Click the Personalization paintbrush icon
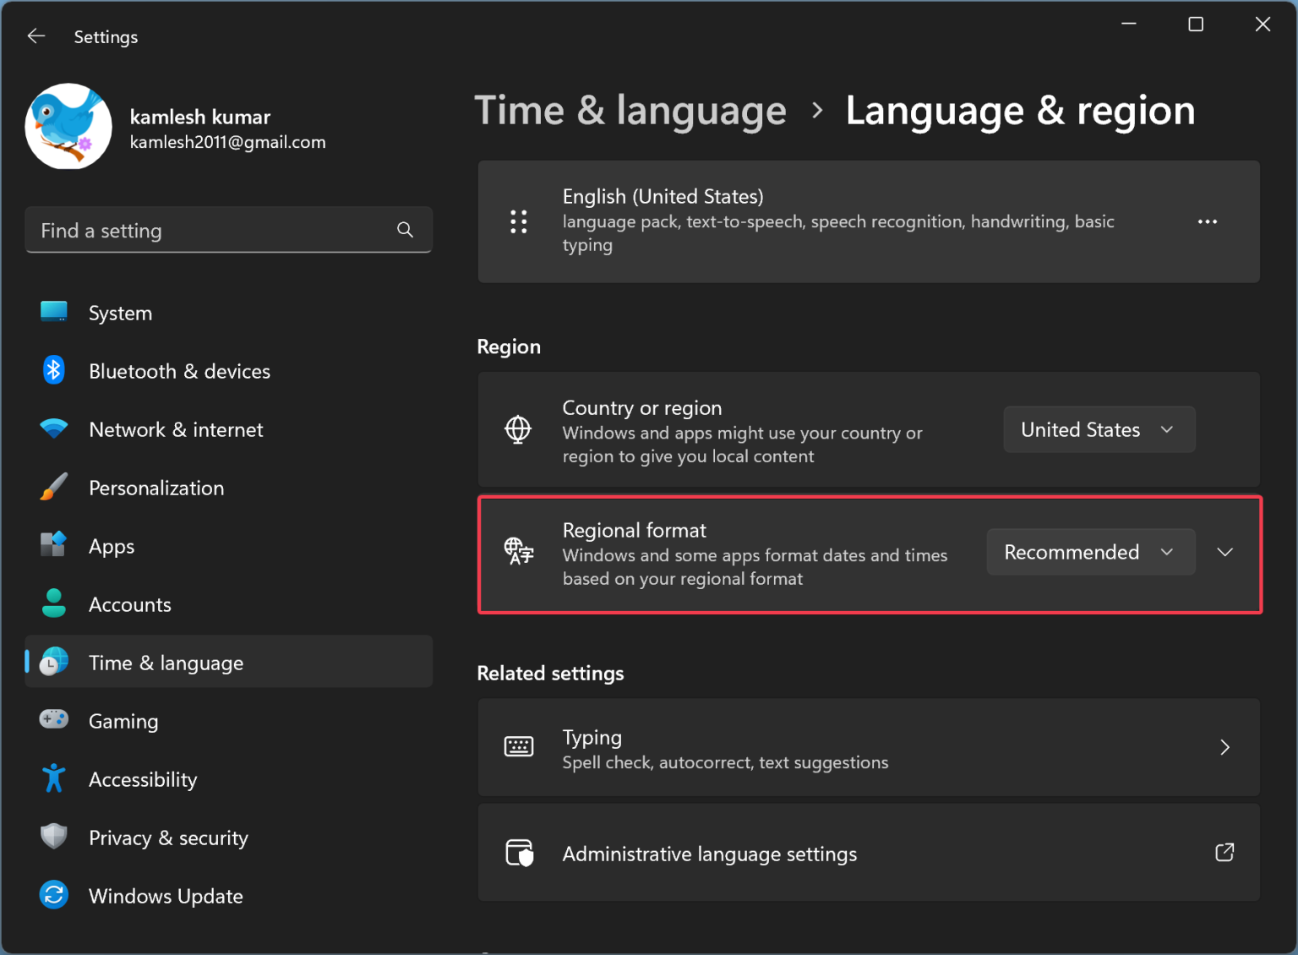The width and height of the screenshot is (1298, 955). (x=54, y=487)
